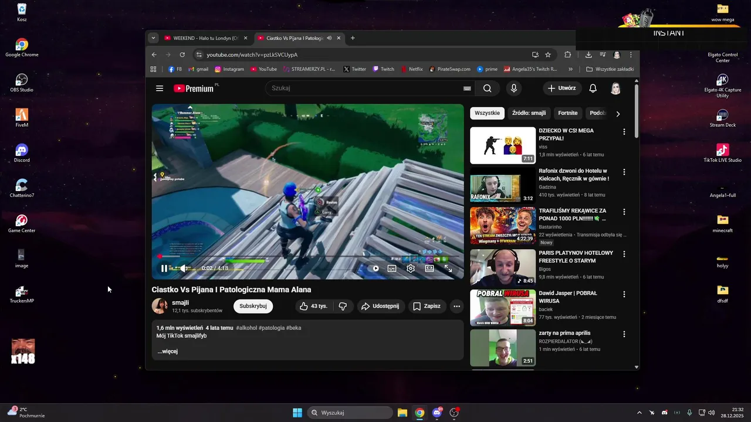Click the video progress bar
Screen dimensions: 751x422
307,257
